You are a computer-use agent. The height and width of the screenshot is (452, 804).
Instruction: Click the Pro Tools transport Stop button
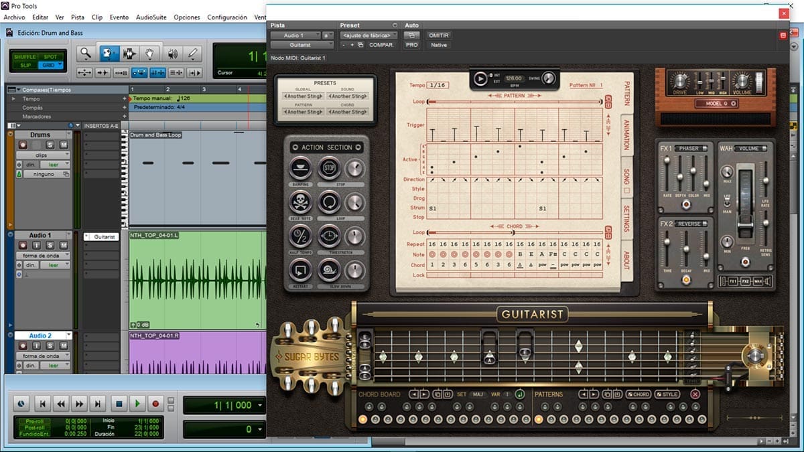118,404
